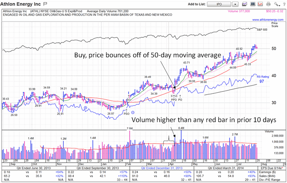Click the Aug month label on time axis

click(264, 164)
